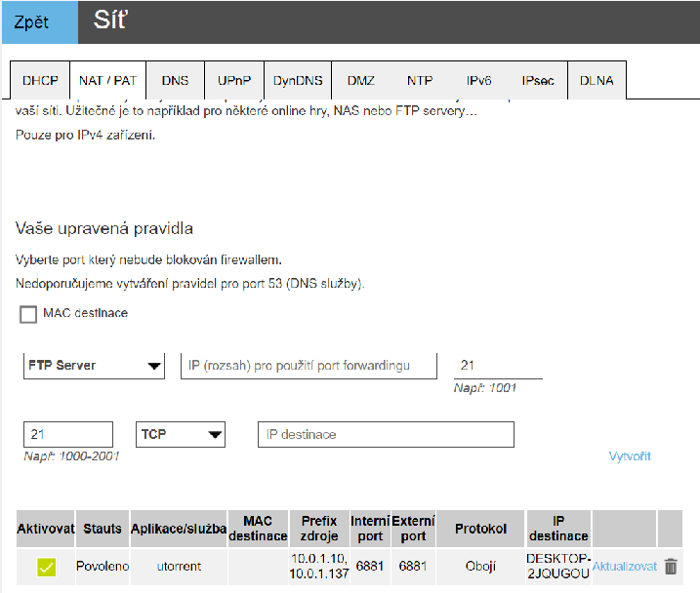Image resolution: width=700 pixels, height=593 pixels.
Task: Open the IPv6 settings tab
Action: point(478,81)
